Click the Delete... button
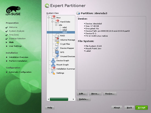The height and width of the screenshot is (113, 151). [x=84, y=99]
